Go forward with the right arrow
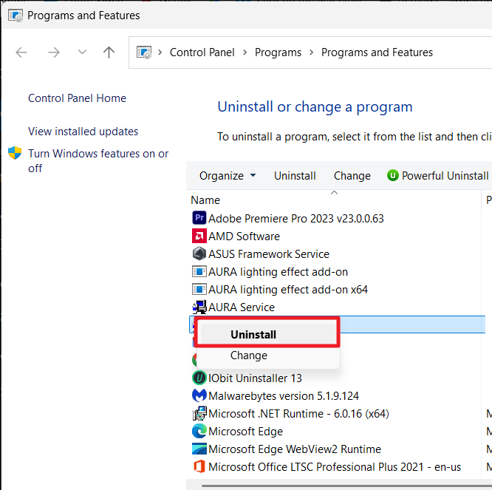Screen dimensions: 492x490 (x=54, y=52)
